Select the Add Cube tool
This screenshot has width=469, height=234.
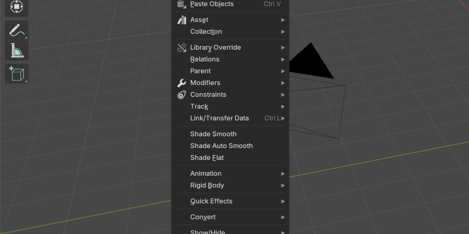pos(16,74)
